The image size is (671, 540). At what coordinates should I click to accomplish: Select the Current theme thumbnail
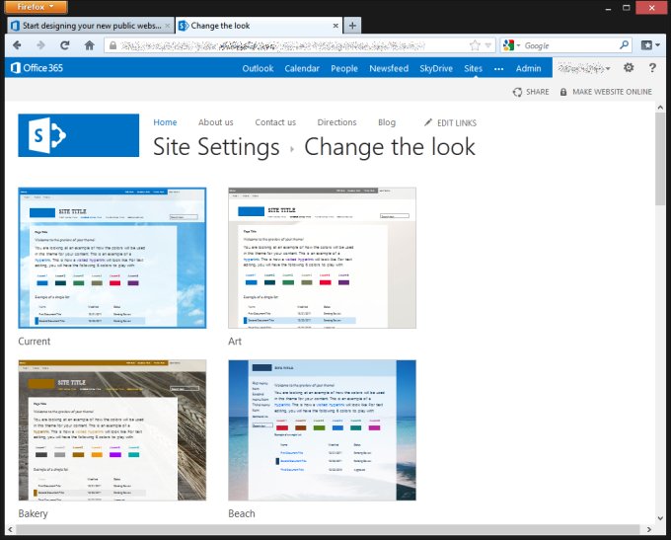[x=112, y=258]
